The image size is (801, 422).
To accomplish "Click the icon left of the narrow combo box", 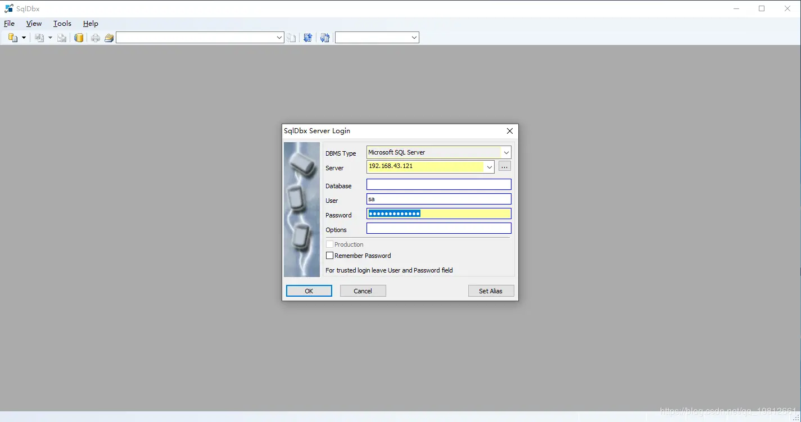I will pos(324,38).
